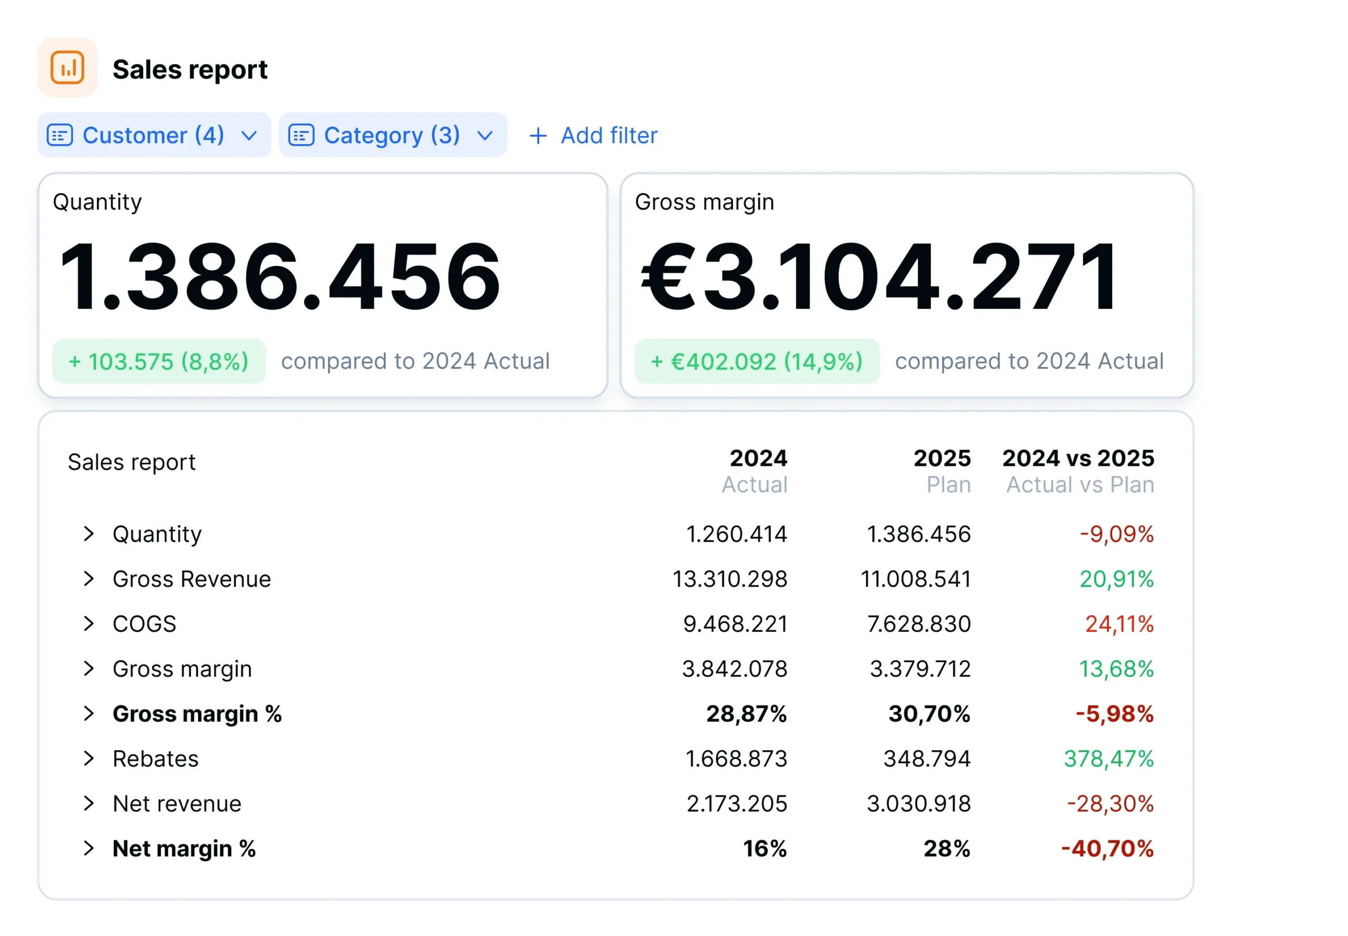Open the Customer (4) filter dropdown
This screenshot has height=936, width=1348.
pos(249,135)
